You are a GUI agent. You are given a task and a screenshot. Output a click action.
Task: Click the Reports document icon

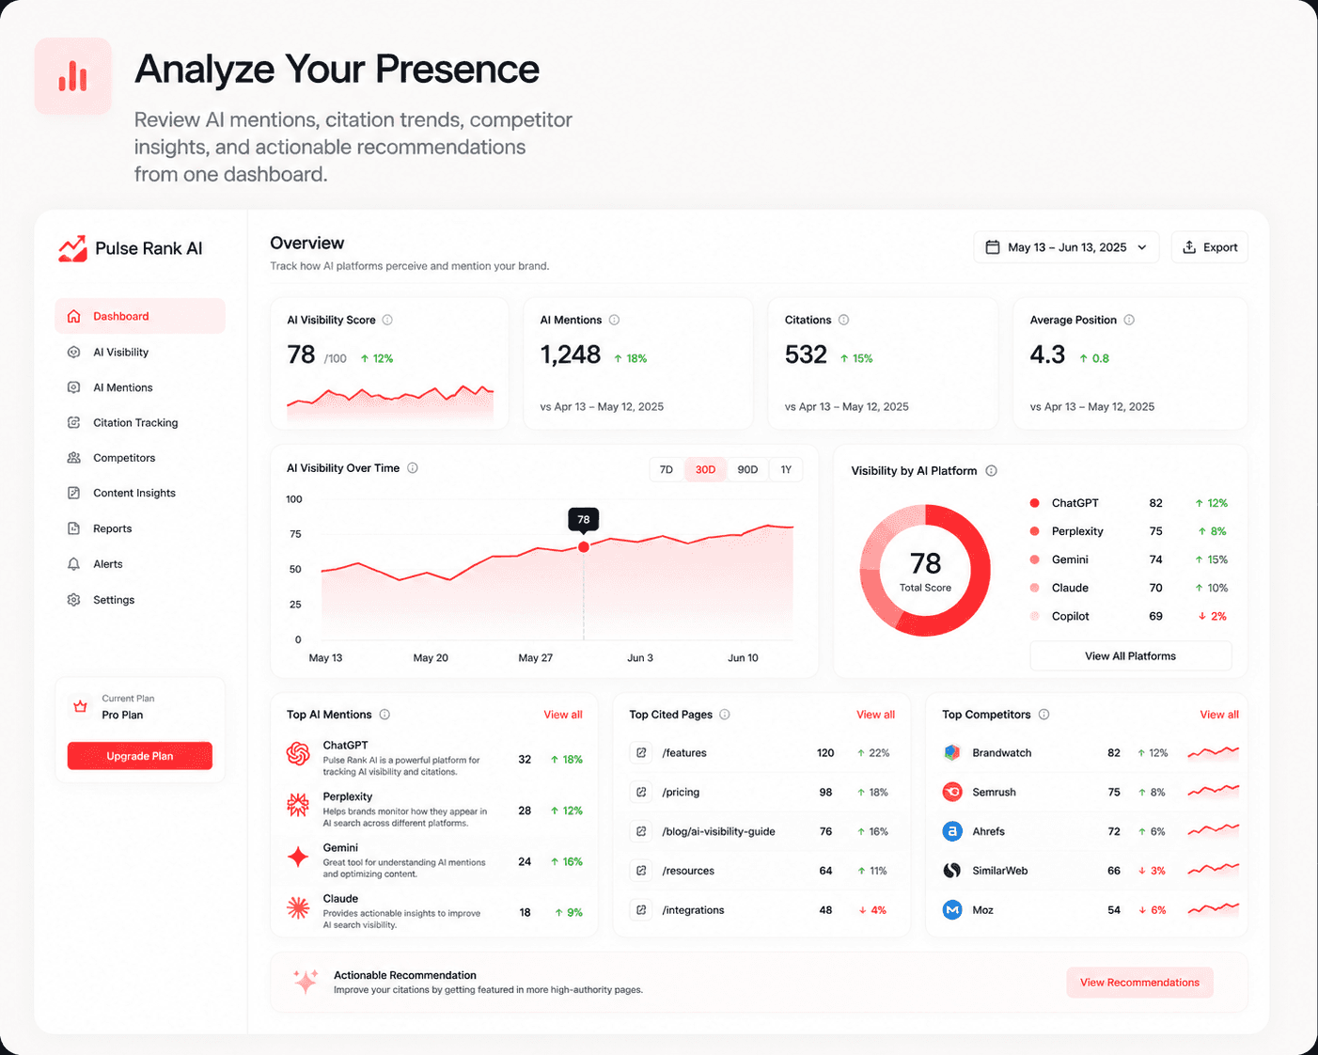point(73,528)
